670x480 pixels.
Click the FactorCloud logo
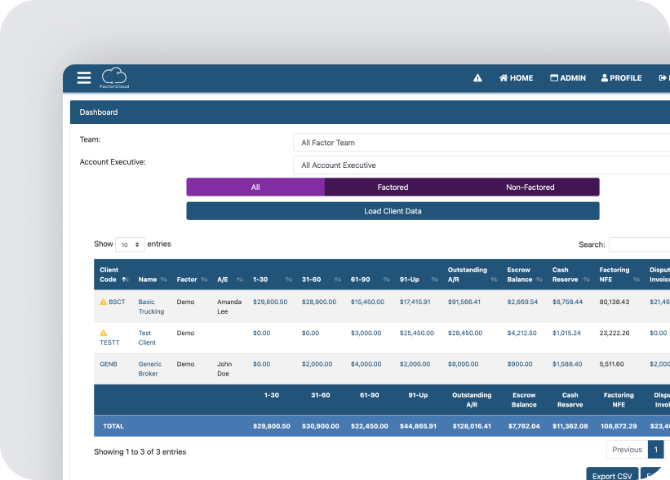114,77
